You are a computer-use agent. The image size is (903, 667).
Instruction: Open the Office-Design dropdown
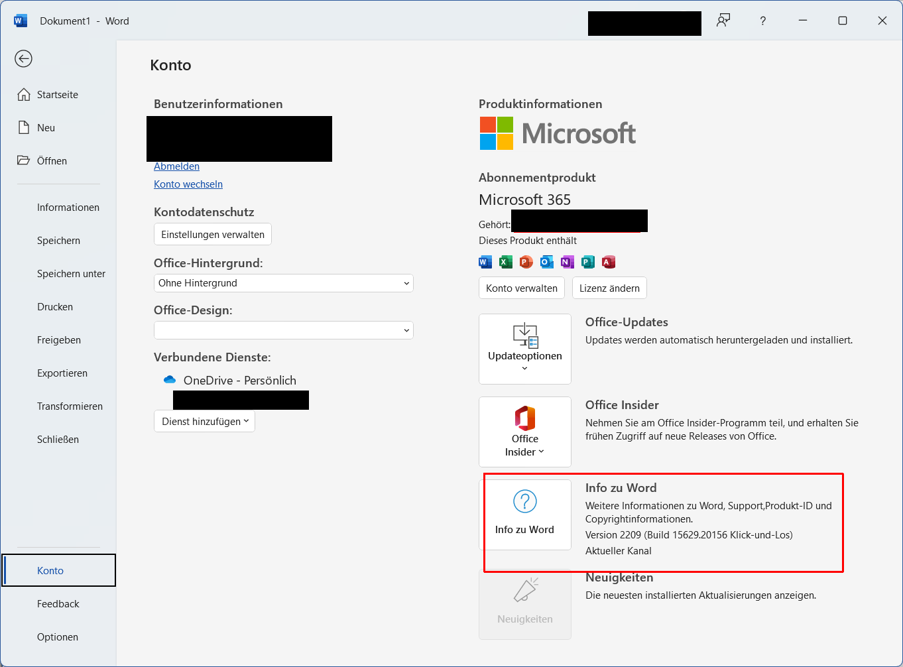[x=284, y=330]
